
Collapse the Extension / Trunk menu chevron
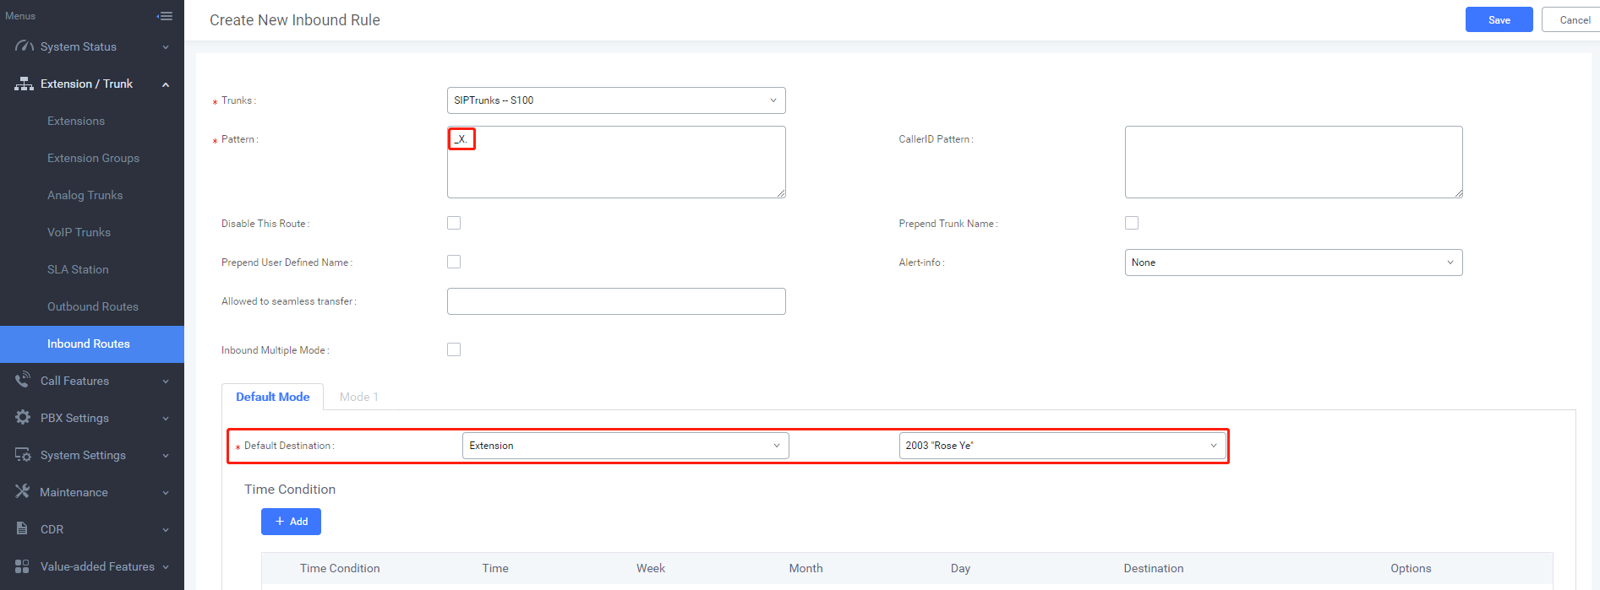[166, 84]
